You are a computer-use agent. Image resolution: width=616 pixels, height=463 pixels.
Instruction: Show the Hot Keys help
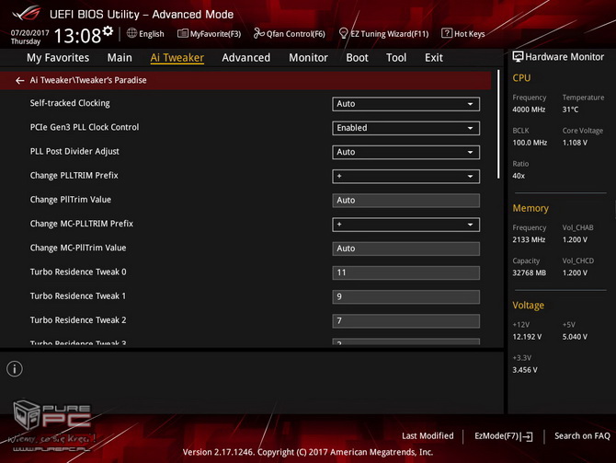point(463,34)
